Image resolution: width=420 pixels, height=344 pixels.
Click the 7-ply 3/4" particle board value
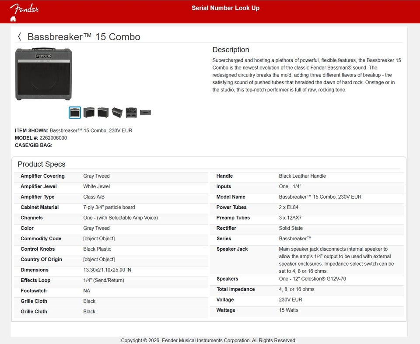(x=109, y=207)
